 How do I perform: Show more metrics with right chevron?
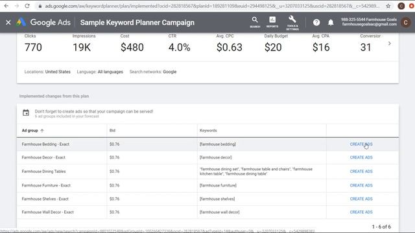(389, 43)
